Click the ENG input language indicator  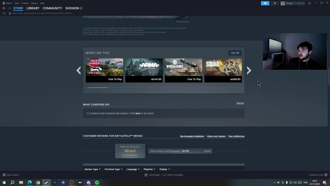pyautogui.click(x=306, y=183)
